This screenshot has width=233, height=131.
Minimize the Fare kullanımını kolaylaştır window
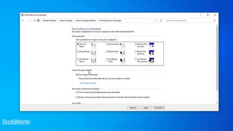(201, 15)
